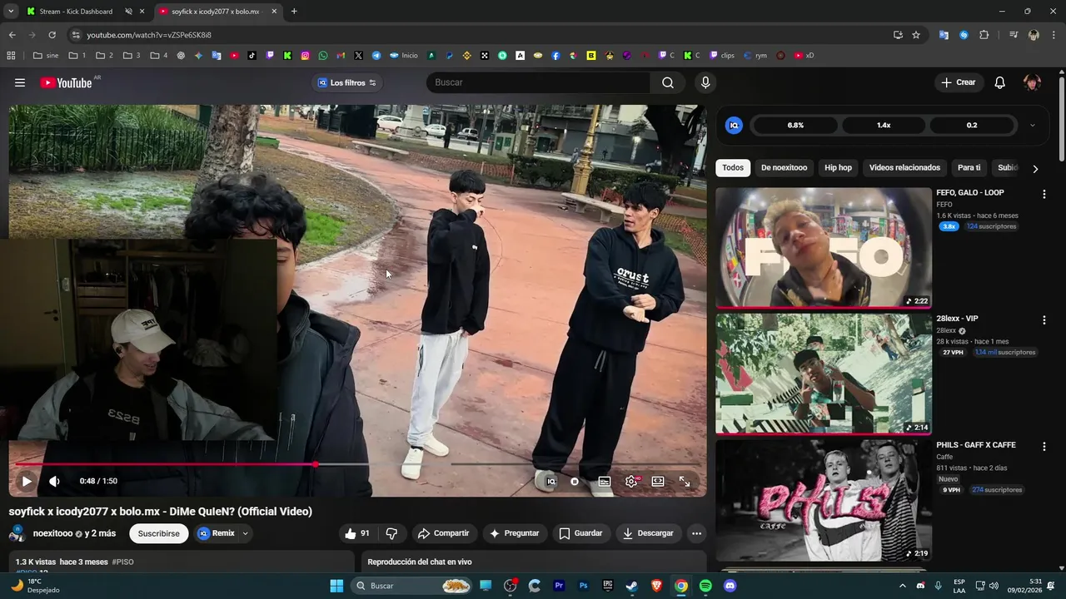Expand the Remix dropdown arrow

click(245, 533)
